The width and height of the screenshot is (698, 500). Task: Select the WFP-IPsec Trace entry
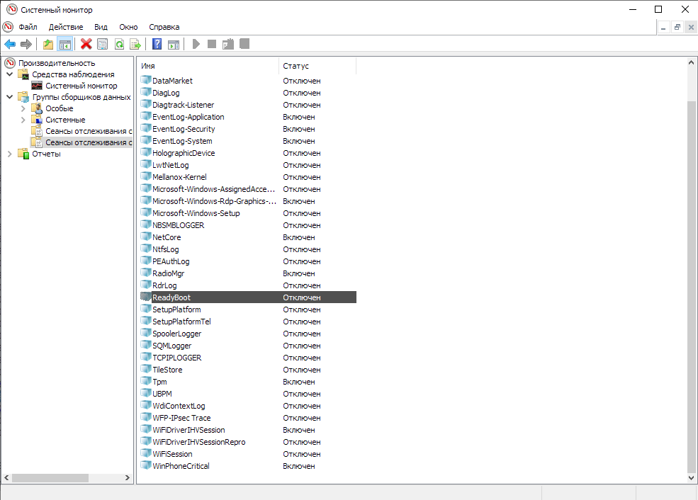pos(247,418)
